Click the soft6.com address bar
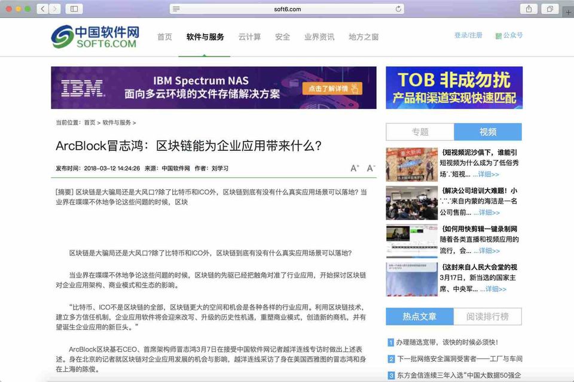Viewport: 574px width, 382px height. tap(287, 9)
